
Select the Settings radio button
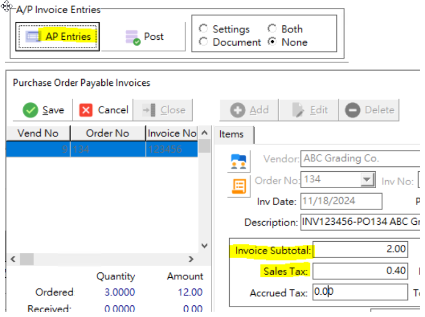tap(203, 29)
